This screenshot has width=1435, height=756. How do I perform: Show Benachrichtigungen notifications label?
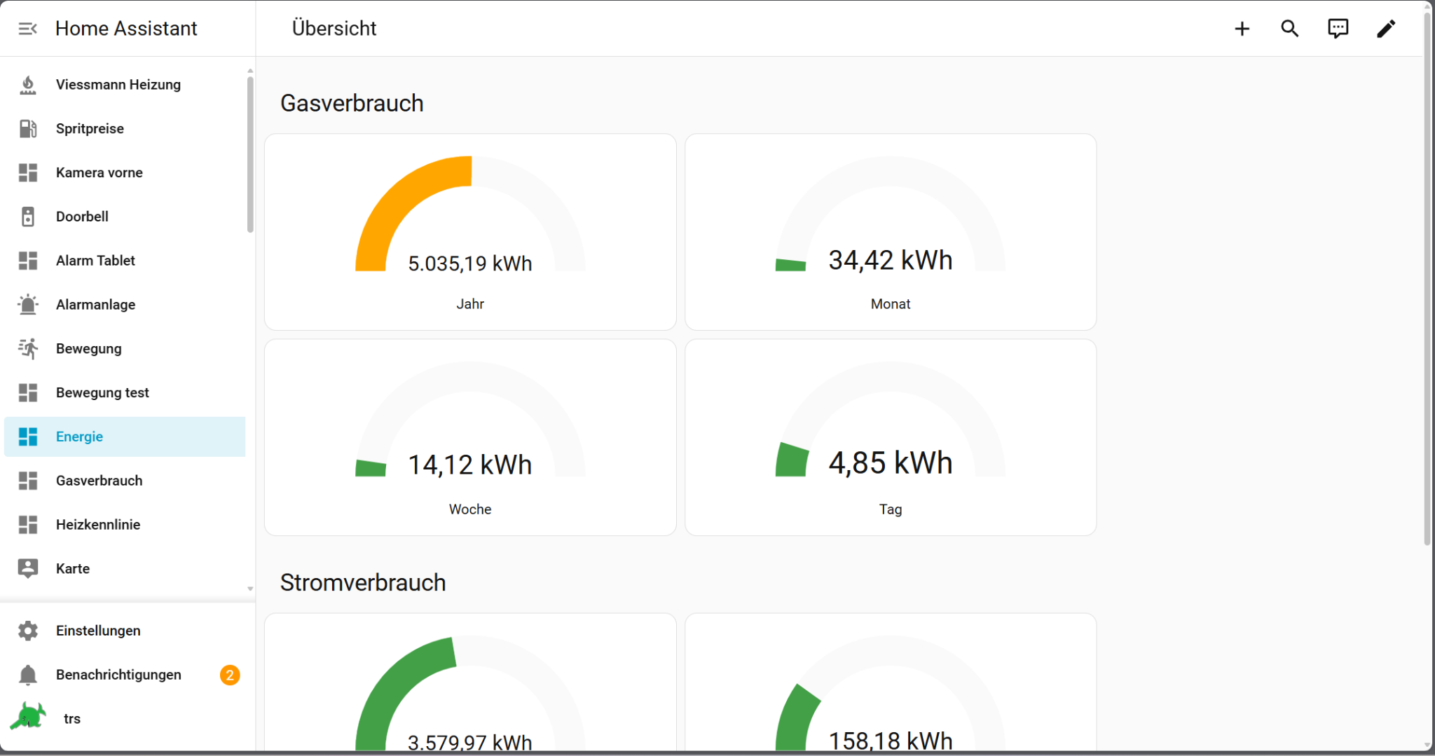pos(118,675)
